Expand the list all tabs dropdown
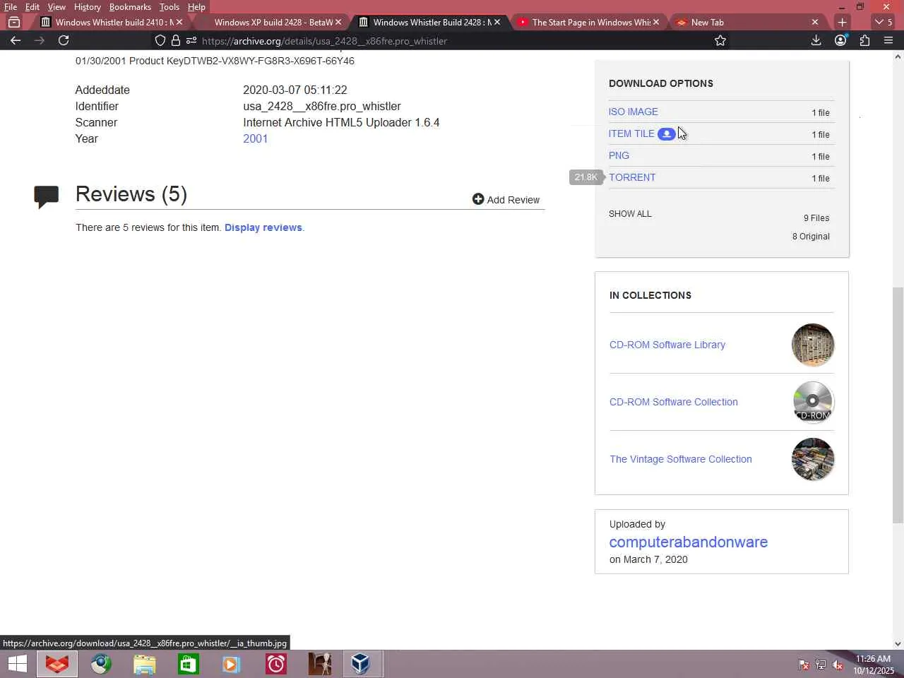This screenshot has width=904, height=678. pyautogui.click(x=884, y=23)
